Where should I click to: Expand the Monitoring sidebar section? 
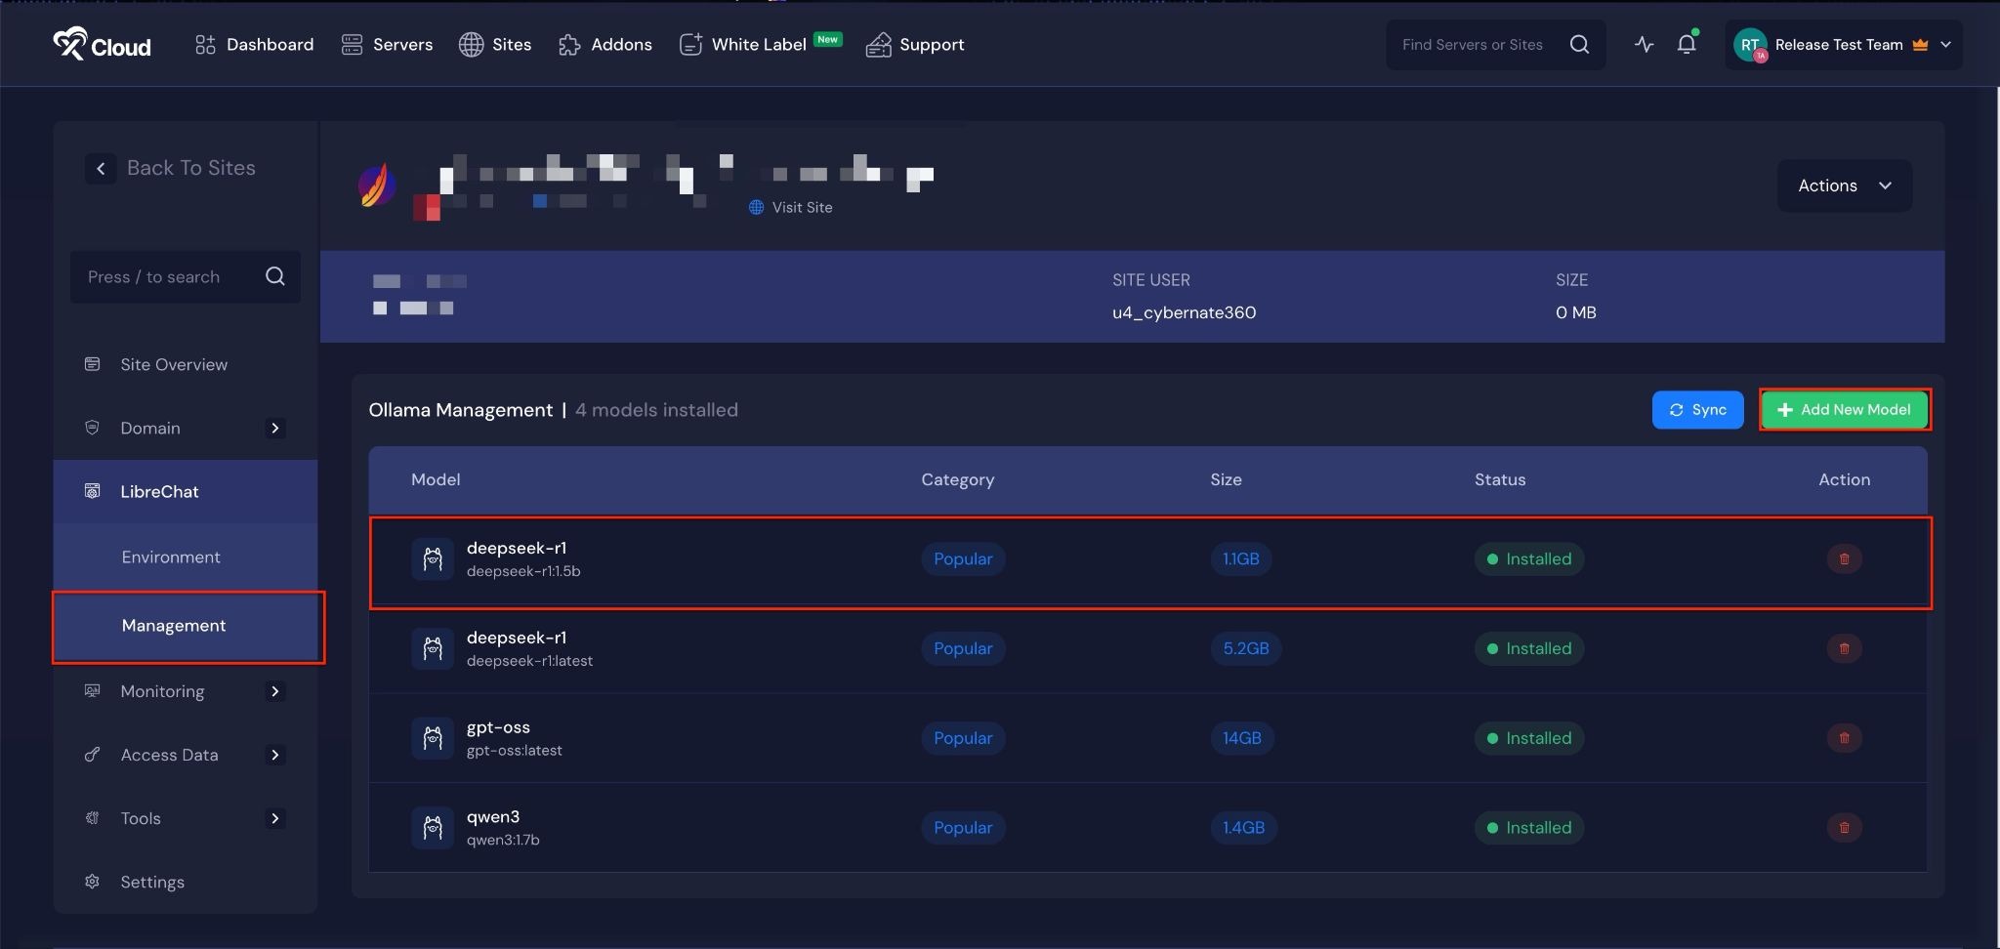click(274, 691)
